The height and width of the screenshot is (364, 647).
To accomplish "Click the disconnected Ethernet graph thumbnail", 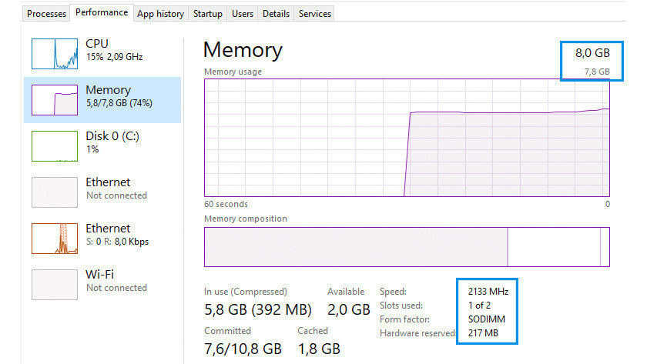I will tap(55, 192).
